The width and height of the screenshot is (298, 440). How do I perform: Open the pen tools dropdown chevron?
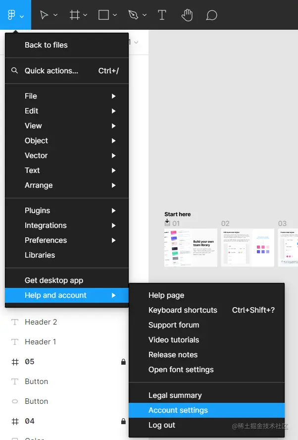pyautogui.click(x=145, y=15)
